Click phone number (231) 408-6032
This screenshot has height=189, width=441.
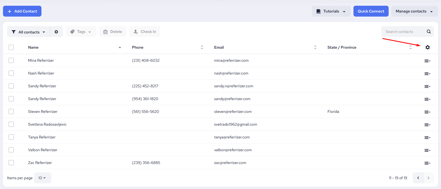(146, 60)
